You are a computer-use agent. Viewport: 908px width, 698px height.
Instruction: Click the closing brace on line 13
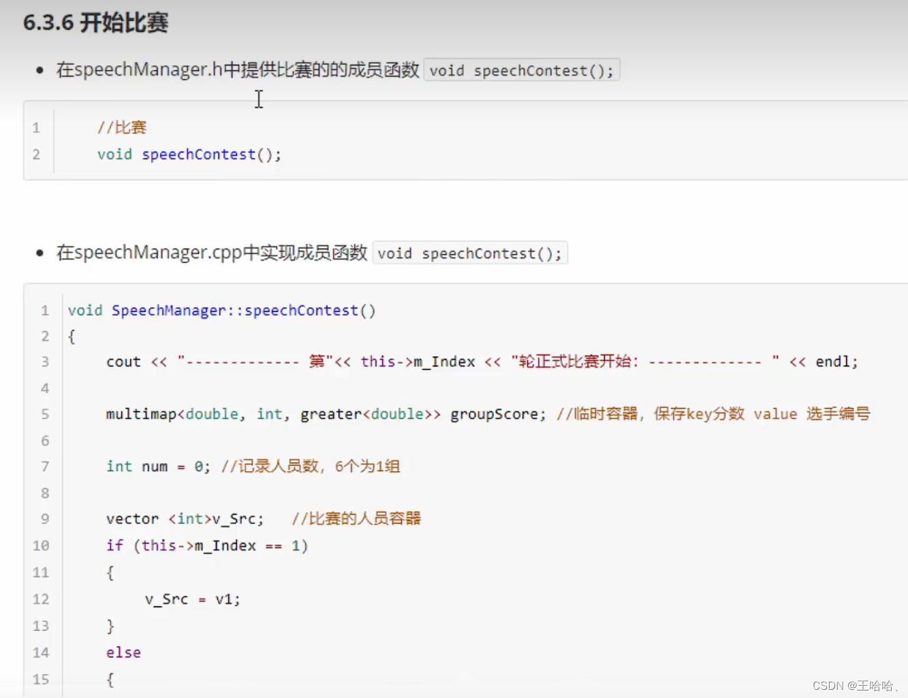[x=110, y=626]
